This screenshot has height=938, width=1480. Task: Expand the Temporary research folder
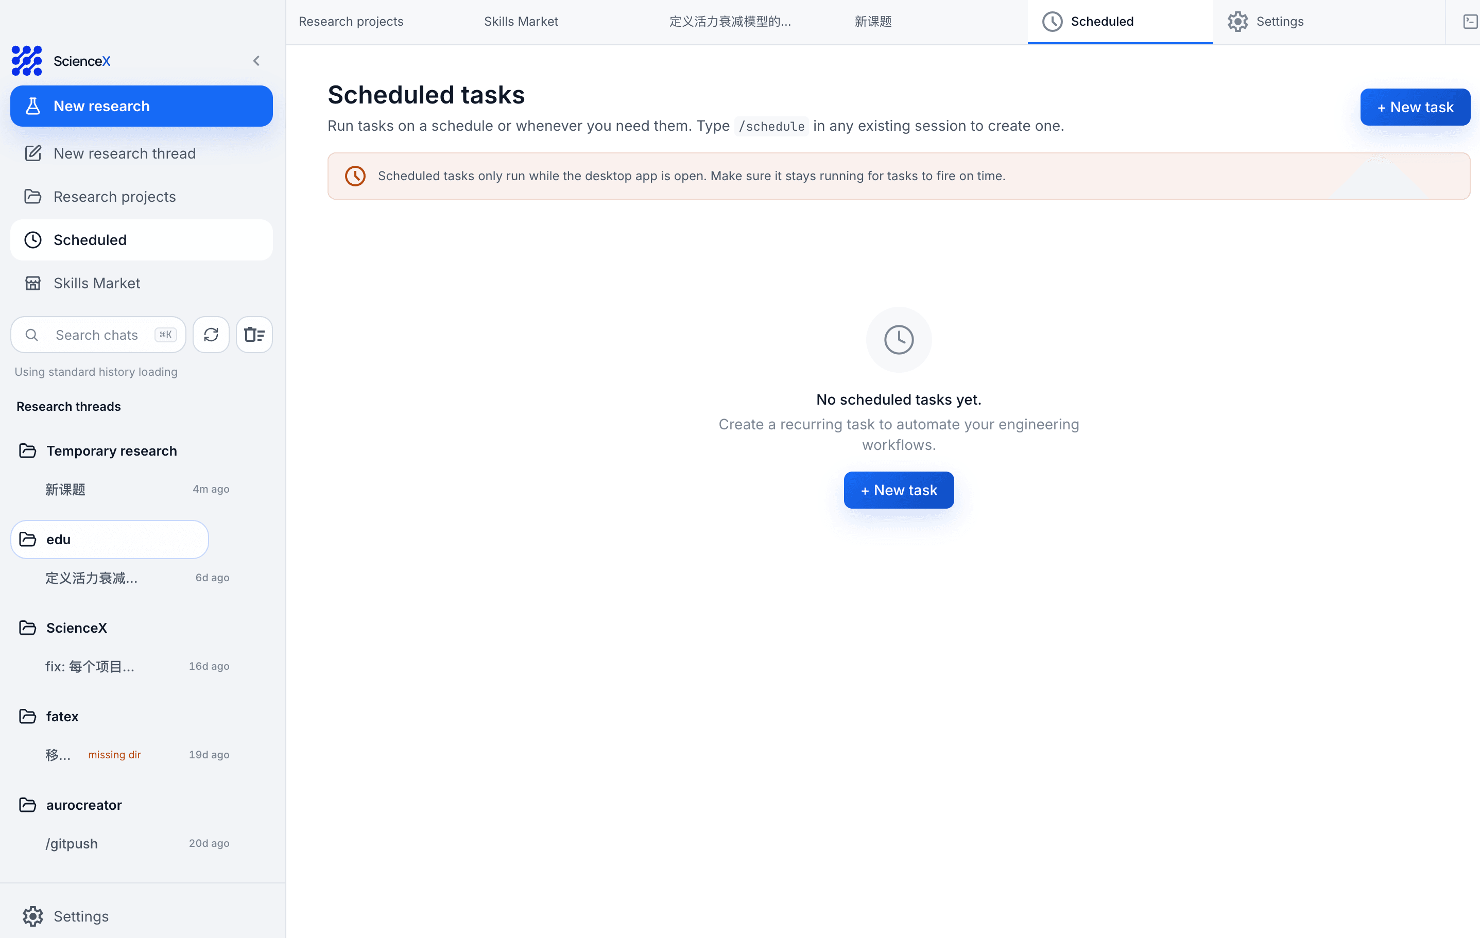tap(111, 451)
